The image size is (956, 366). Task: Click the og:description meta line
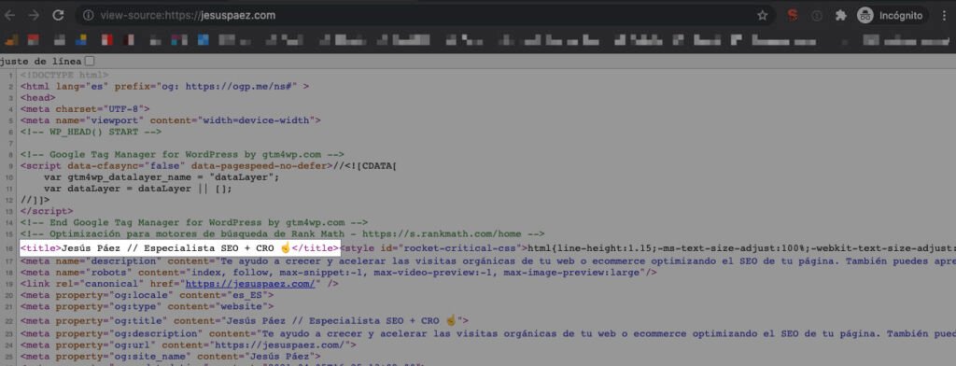pyautogui.click(x=487, y=334)
